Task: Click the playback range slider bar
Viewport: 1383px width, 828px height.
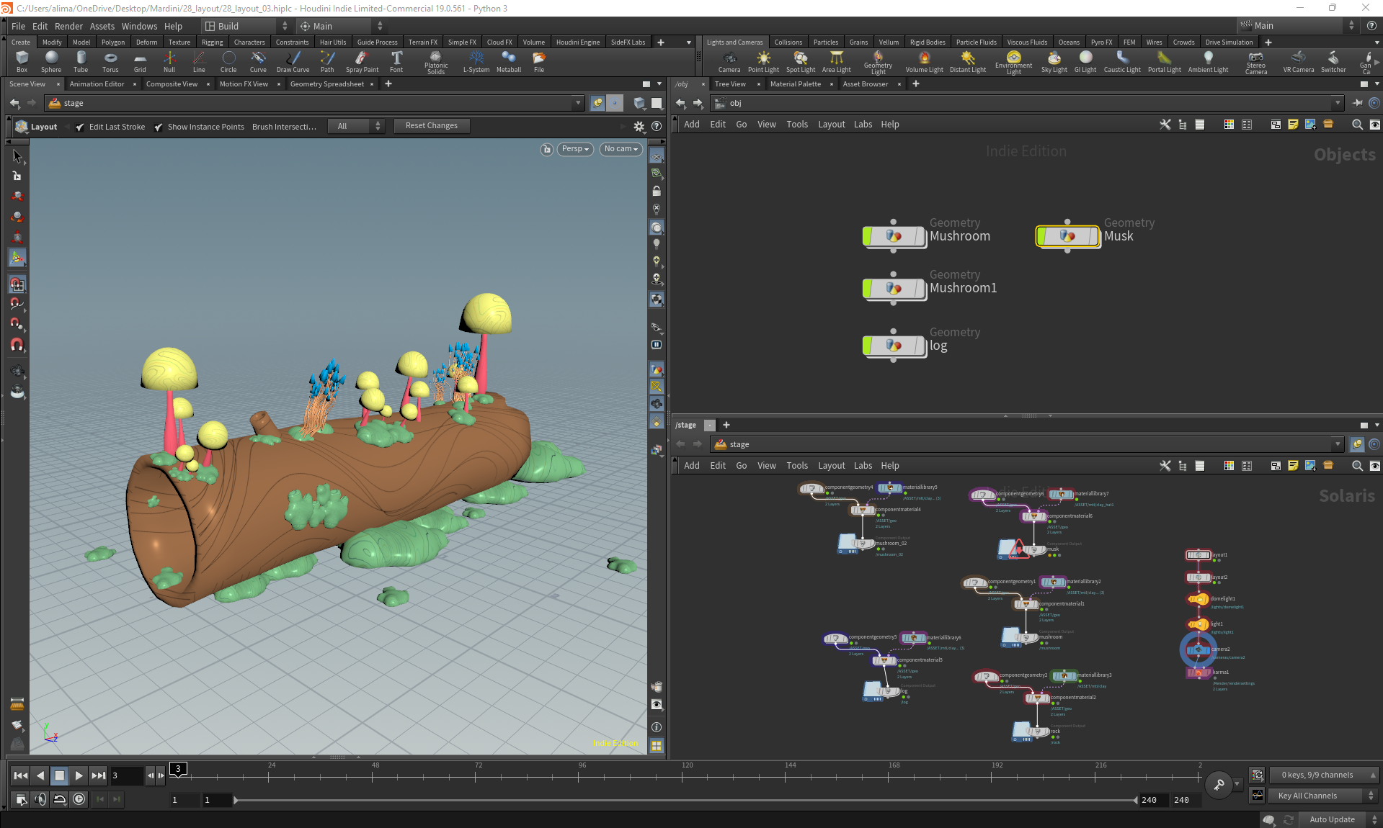Action: point(686,800)
